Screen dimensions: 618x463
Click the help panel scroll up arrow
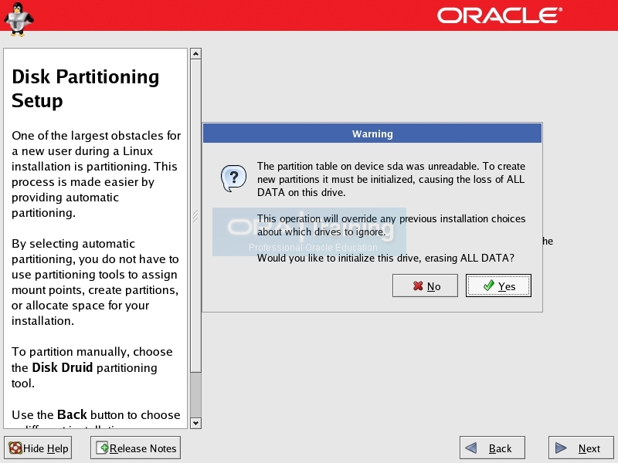coord(196,53)
